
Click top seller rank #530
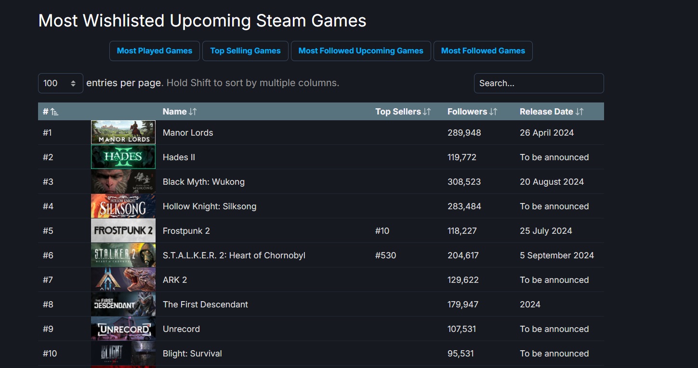tap(385, 255)
